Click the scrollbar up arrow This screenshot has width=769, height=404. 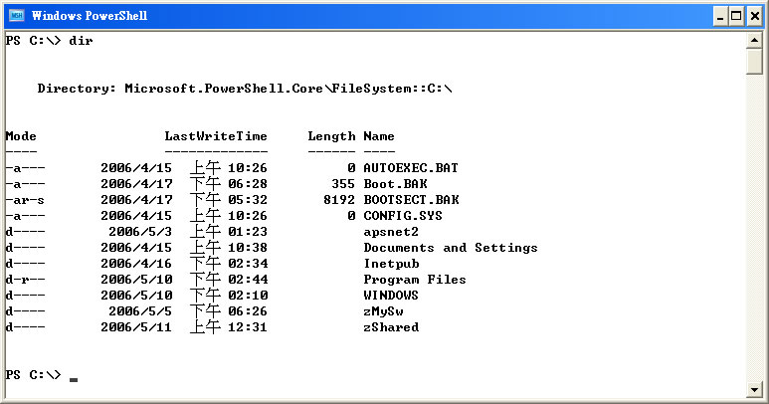(754, 40)
